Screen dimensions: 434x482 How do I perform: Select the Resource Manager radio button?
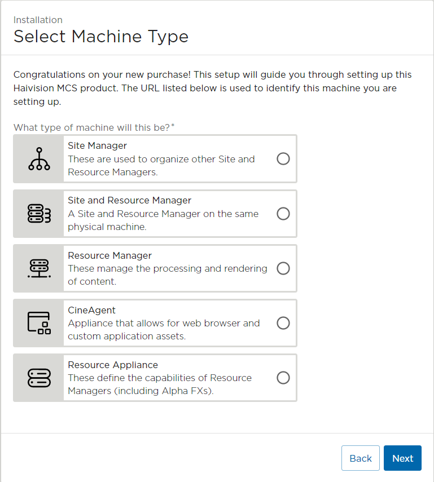coord(283,268)
